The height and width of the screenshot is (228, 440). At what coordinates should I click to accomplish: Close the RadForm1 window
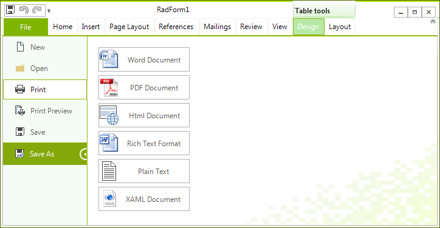pyautogui.click(x=429, y=12)
